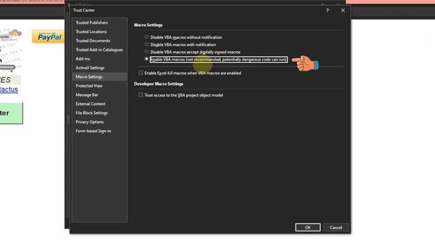Open ActiveX Settings category

coord(100,68)
